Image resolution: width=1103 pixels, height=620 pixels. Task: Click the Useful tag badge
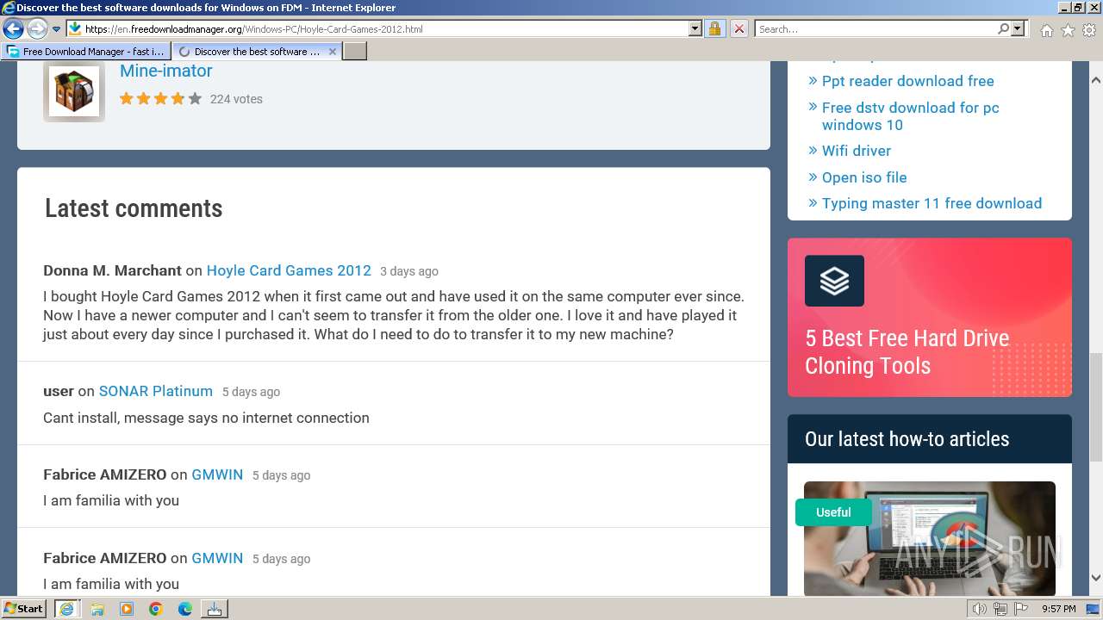point(833,512)
